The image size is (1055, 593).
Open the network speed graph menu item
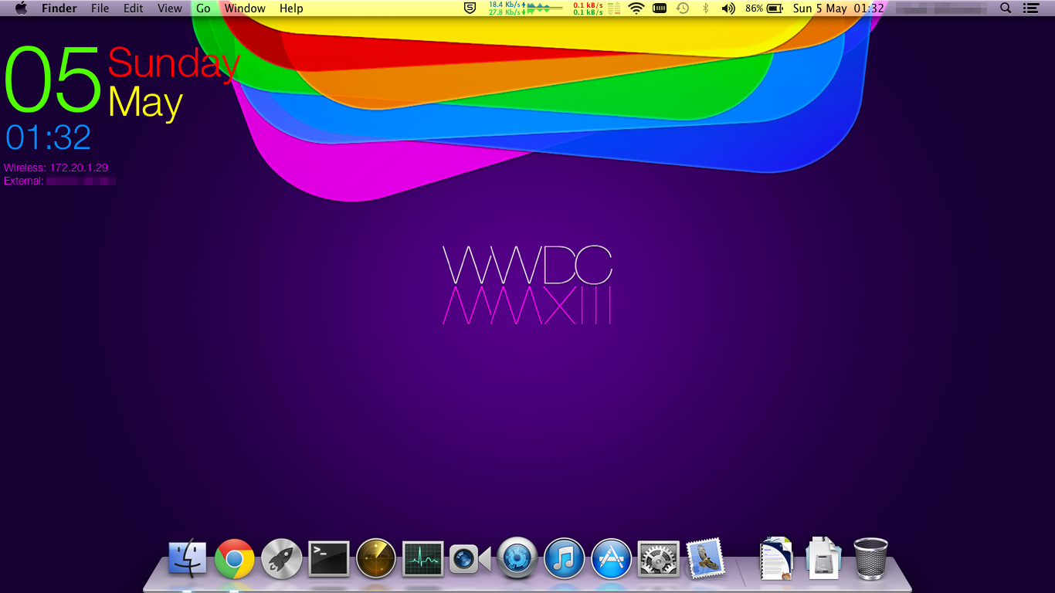(525, 8)
